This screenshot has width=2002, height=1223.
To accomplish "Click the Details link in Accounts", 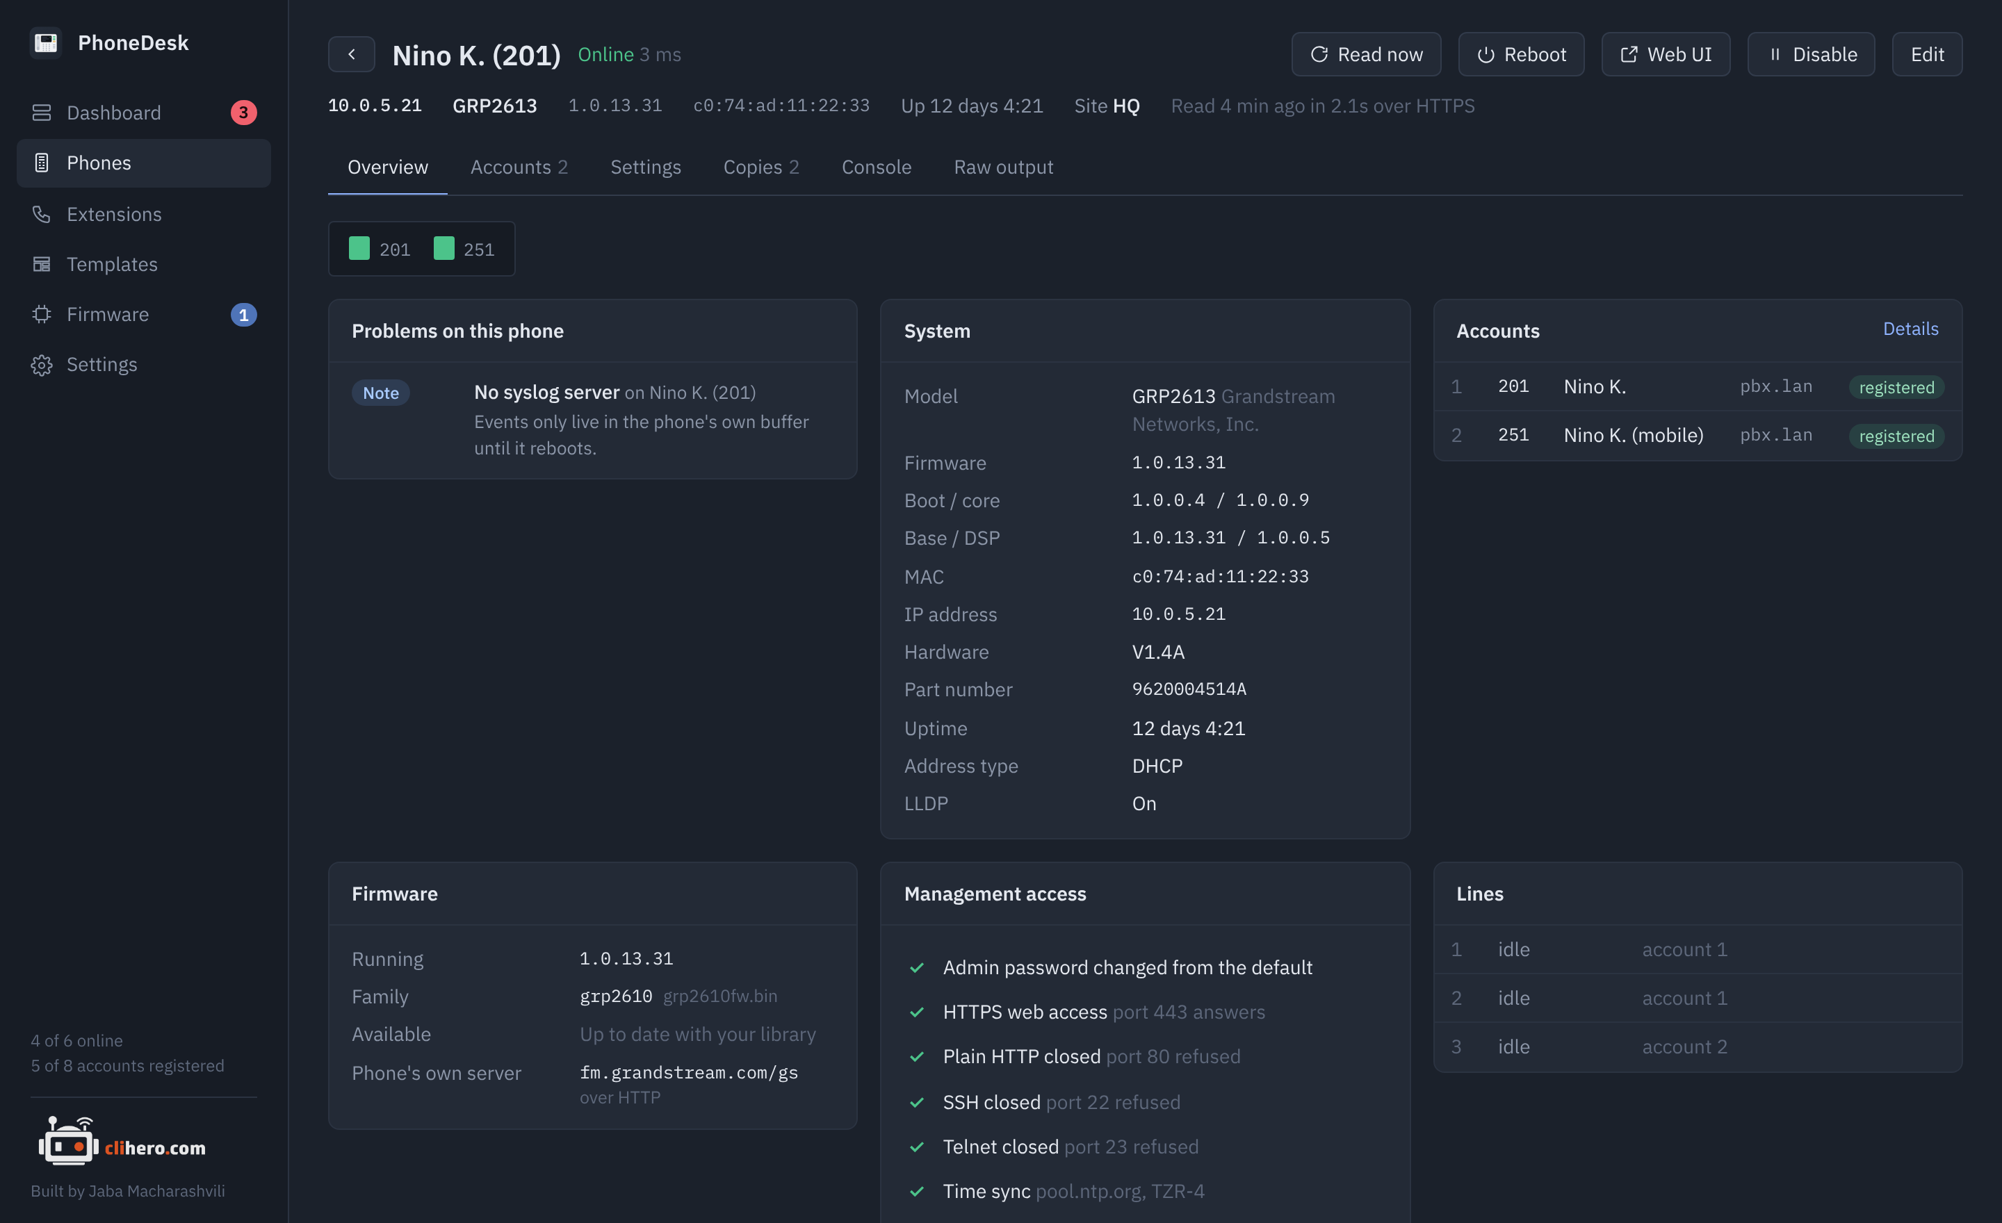I will pos(1910,329).
